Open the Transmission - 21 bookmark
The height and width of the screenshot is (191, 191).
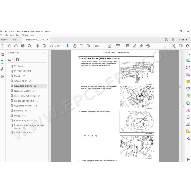[x=23, y=81]
